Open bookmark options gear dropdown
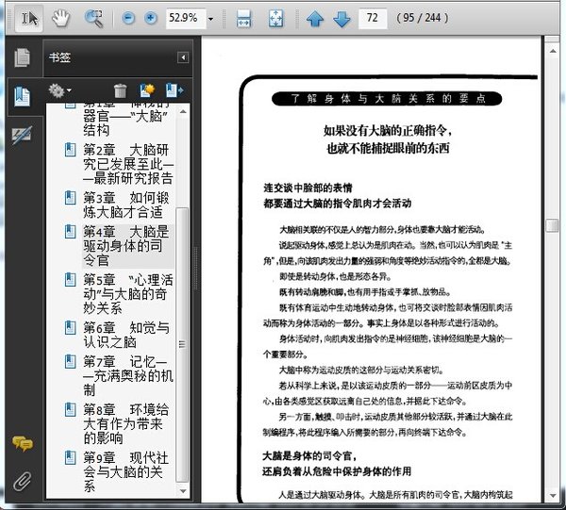566x510 pixels. (x=60, y=90)
